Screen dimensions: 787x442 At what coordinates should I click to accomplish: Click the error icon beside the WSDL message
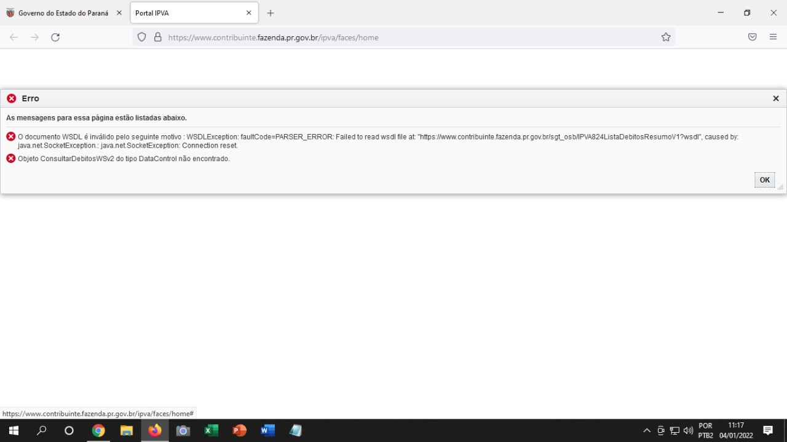click(10, 136)
